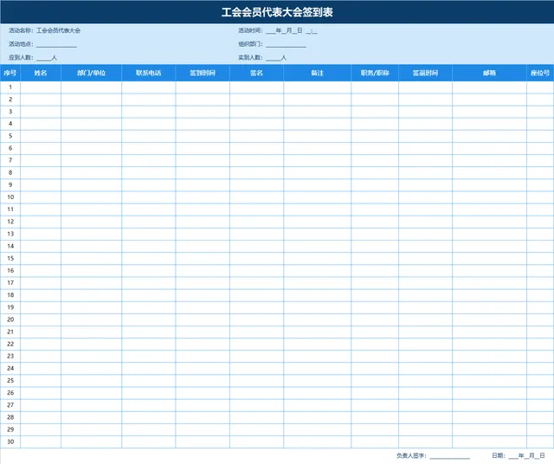Select row number 14
The width and height of the screenshot is (554, 464).
pos(10,247)
